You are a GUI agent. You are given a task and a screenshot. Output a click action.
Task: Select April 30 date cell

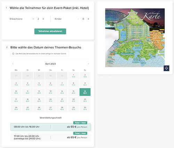click(x=85, y=108)
